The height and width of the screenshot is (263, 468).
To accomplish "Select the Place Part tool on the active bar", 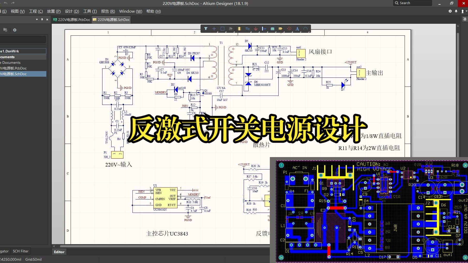I will tap(239, 29).
